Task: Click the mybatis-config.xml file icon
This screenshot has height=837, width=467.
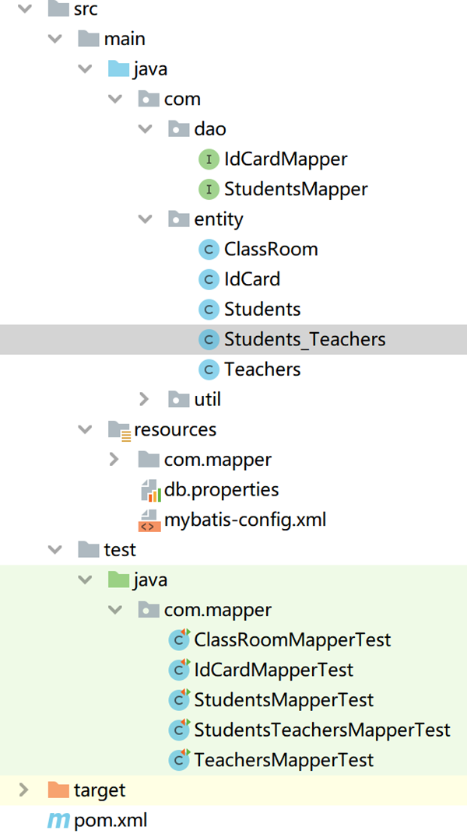Action: 149,520
